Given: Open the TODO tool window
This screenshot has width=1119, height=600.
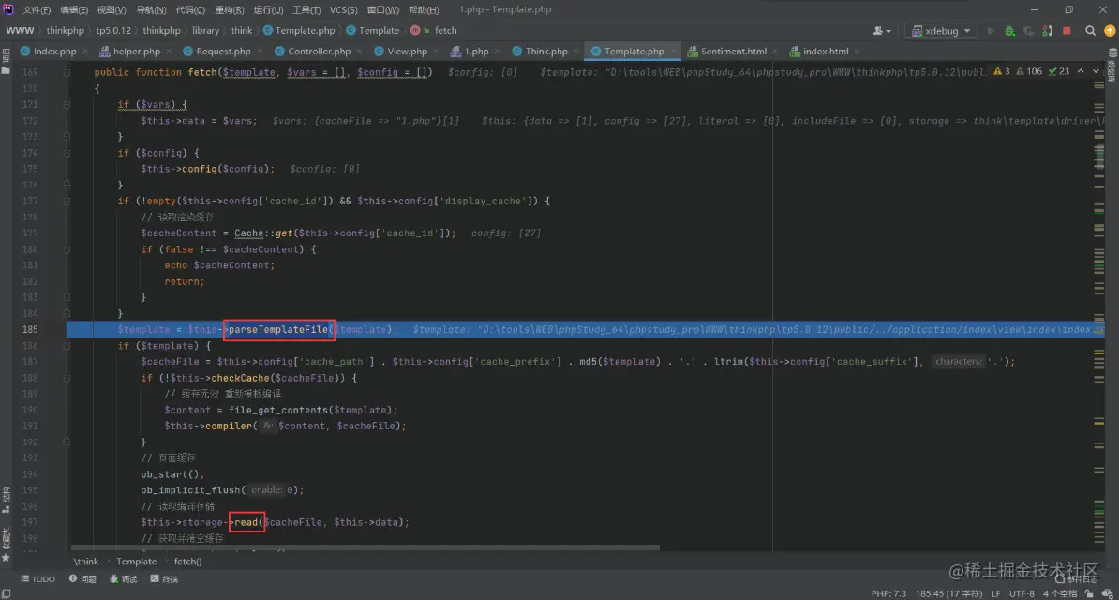Looking at the screenshot, I should pyautogui.click(x=37, y=579).
